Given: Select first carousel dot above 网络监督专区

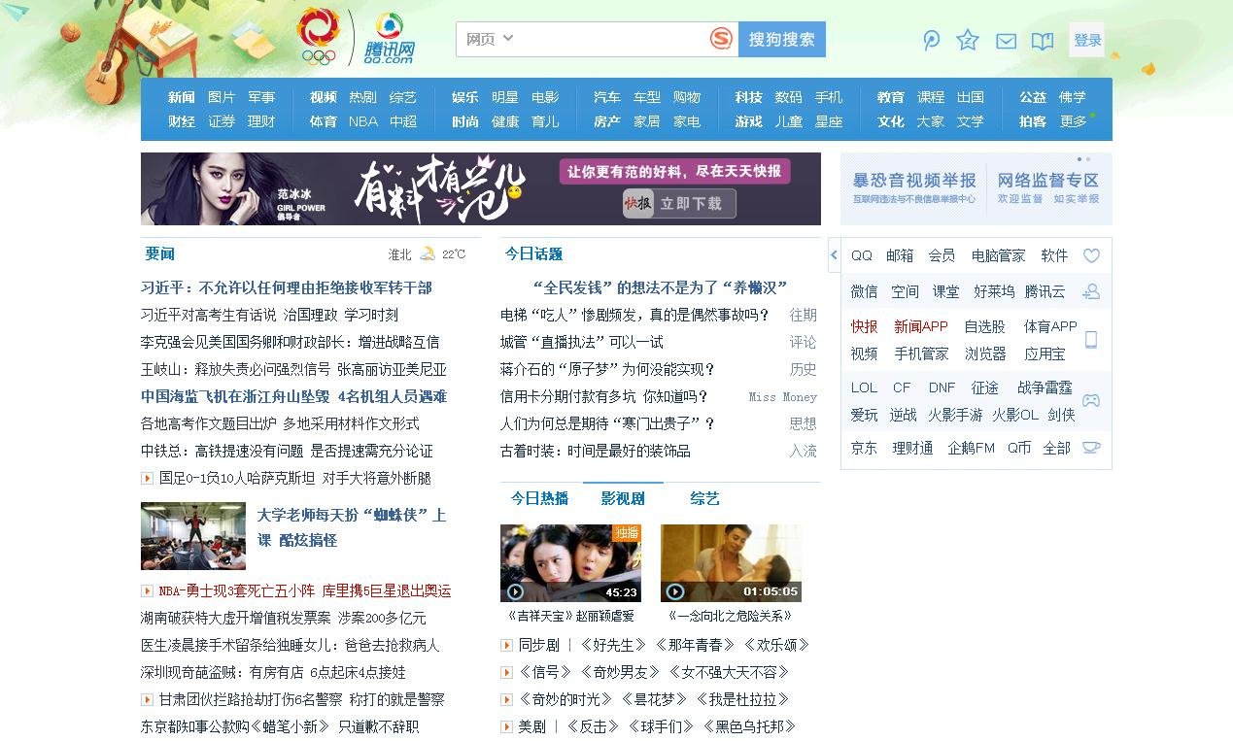Looking at the screenshot, I should (x=1079, y=159).
